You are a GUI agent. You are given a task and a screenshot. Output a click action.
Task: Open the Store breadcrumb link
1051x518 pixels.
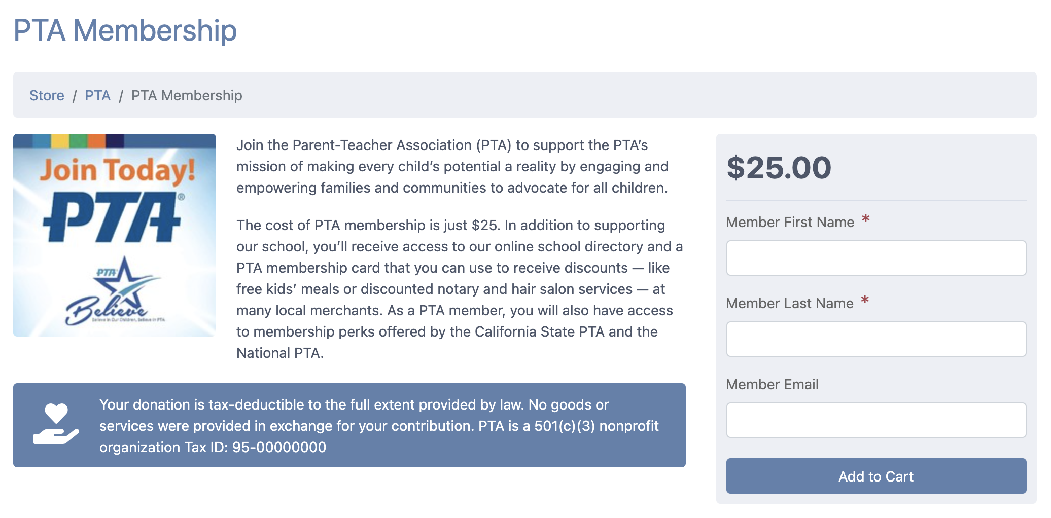(x=47, y=95)
